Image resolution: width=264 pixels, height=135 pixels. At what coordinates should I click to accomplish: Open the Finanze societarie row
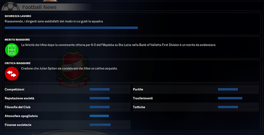(x=67, y=125)
